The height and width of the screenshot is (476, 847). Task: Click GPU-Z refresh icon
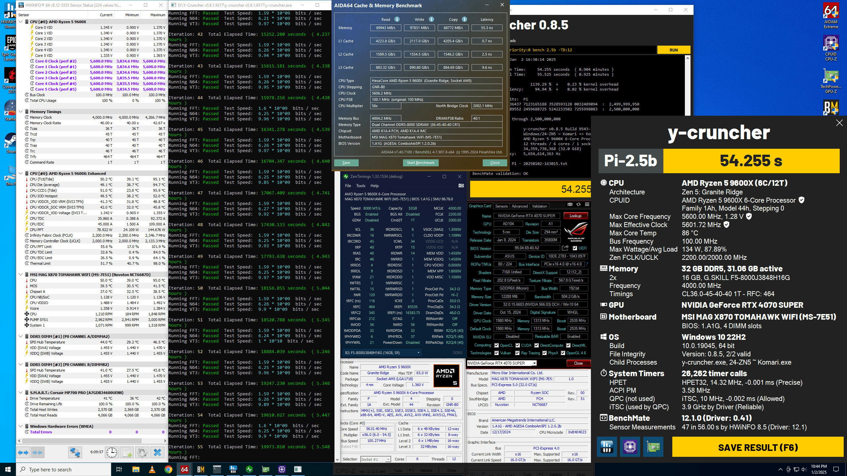[x=578, y=205]
